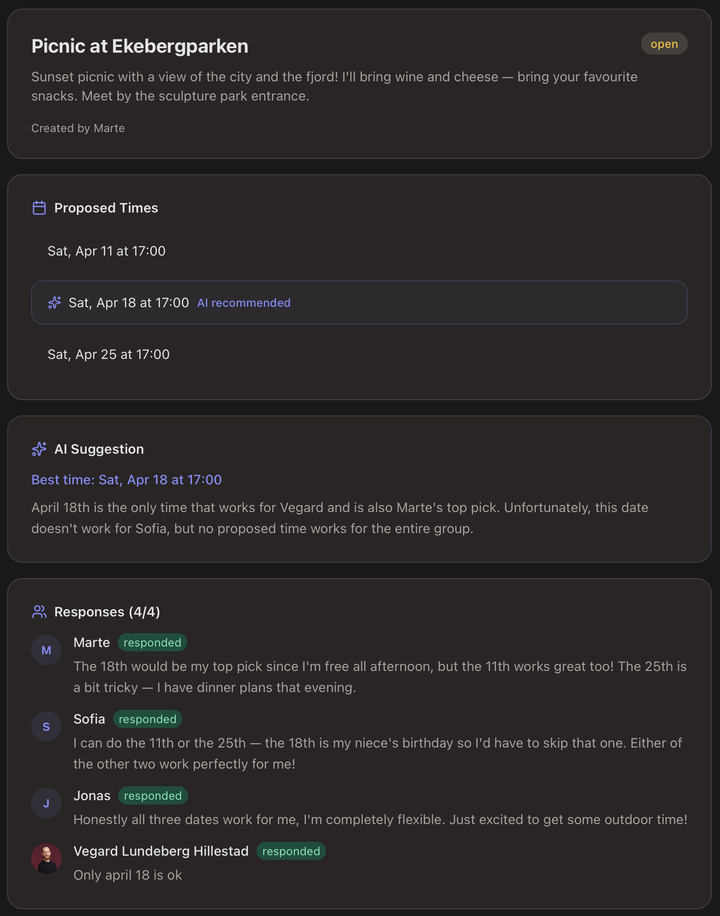The width and height of the screenshot is (720, 916).
Task: Click Best time: Sat, Apr 18 link
Action: click(x=126, y=480)
